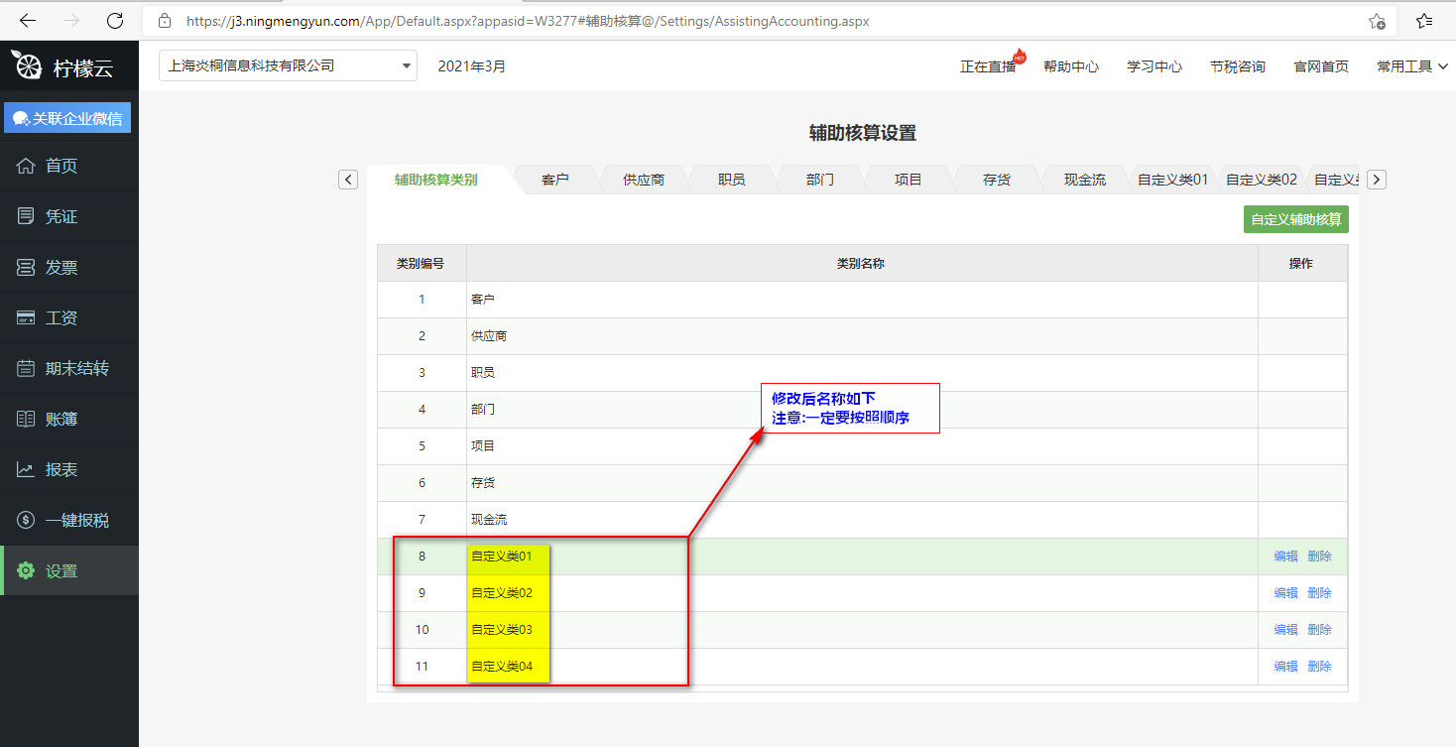Click the browser address bar URL
This screenshot has width=1456, height=747.
[x=528, y=21]
